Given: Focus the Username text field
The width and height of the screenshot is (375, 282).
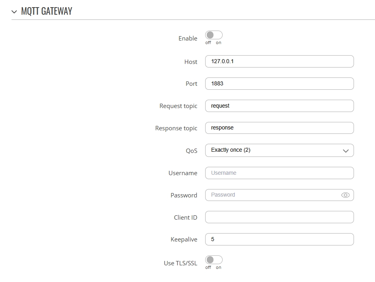Looking at the screenshot, I should 279,173.
